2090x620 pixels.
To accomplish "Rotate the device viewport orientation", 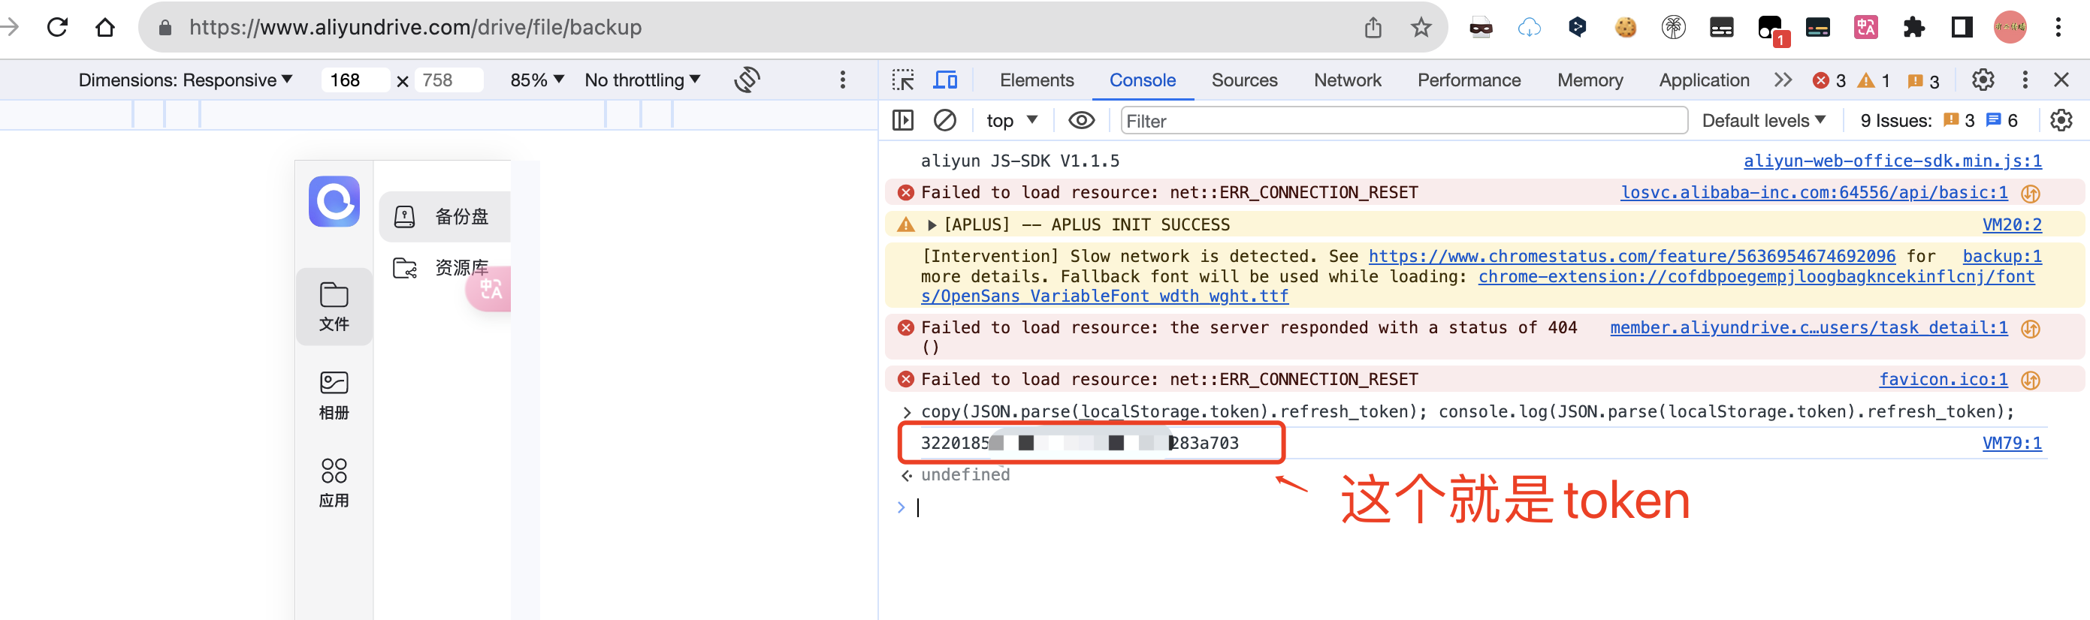I will (x=748, y=80).
